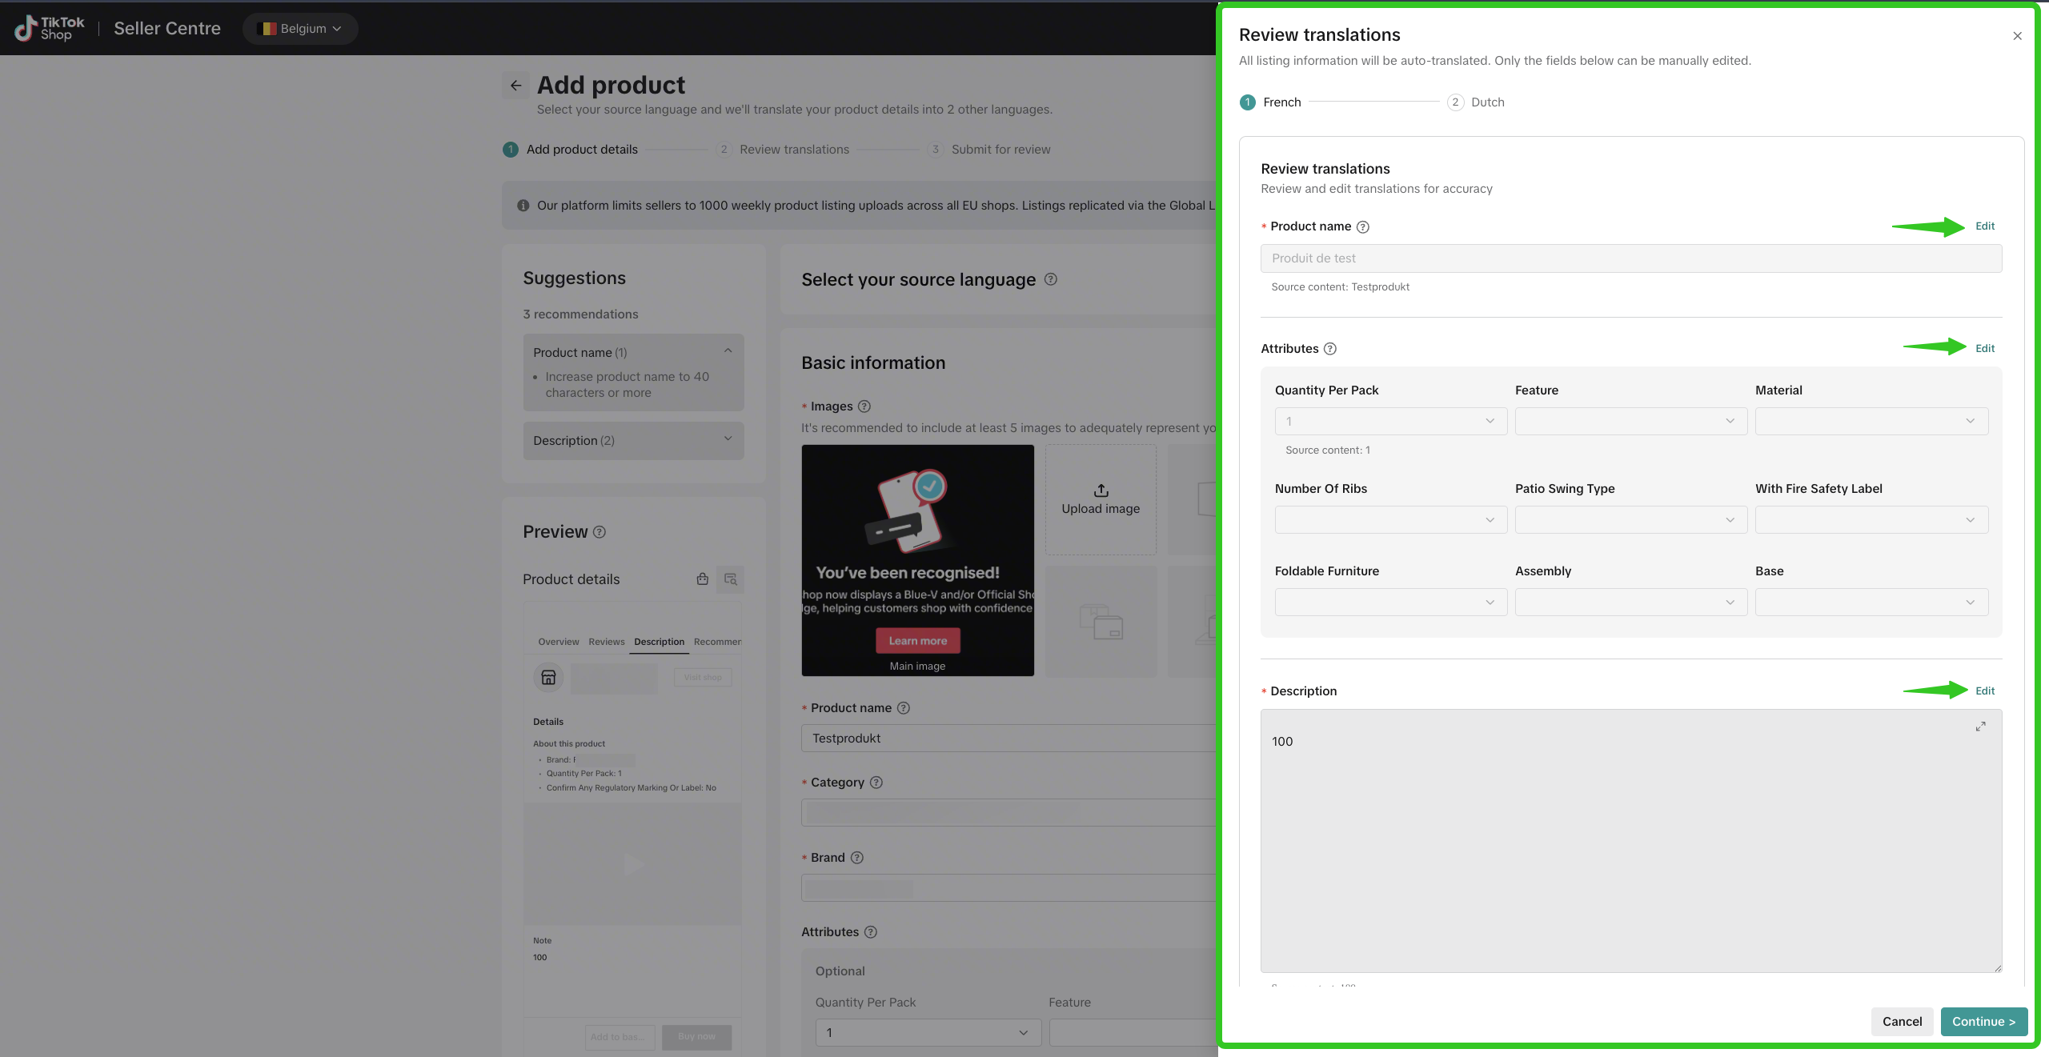Click the info icon in the listing limit banner
This screenshot has height=1057, width=2049.
tap(523, 206)
